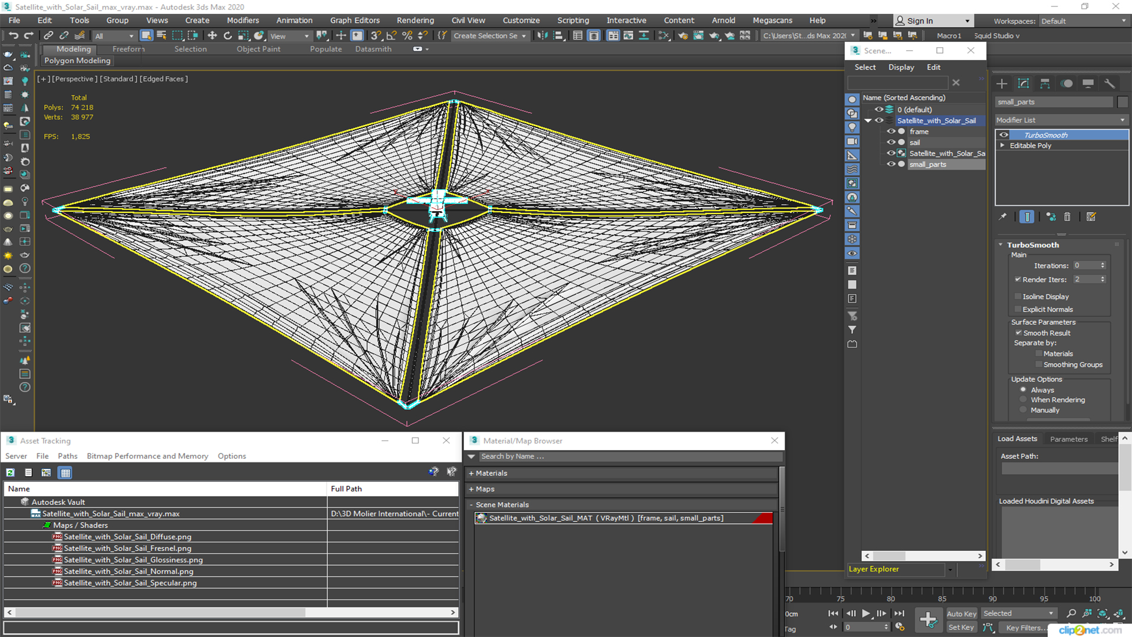Click the Refresh icon in Asset Tracking
Viewport: 1132px width, 637px height.
click(11, 472)
